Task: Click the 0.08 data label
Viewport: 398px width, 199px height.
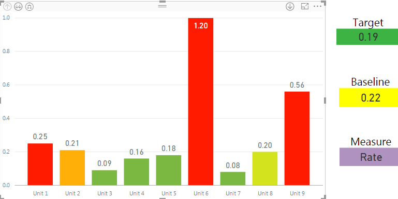Action: point(233,165)
